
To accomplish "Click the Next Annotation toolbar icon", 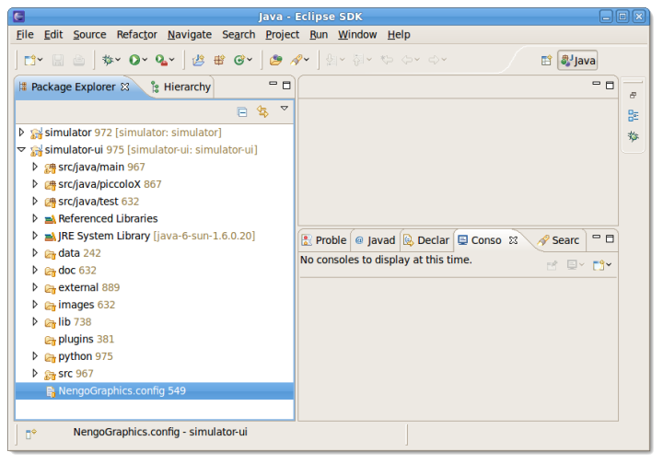I will tap(331, 60).
